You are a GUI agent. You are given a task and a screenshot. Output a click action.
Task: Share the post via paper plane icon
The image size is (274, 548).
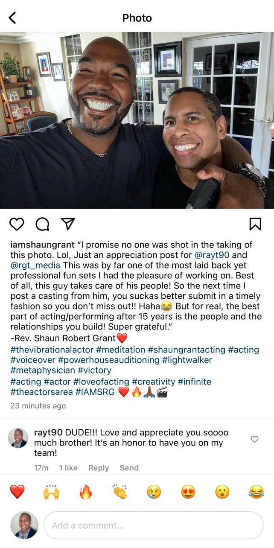(x=68, y=224)
